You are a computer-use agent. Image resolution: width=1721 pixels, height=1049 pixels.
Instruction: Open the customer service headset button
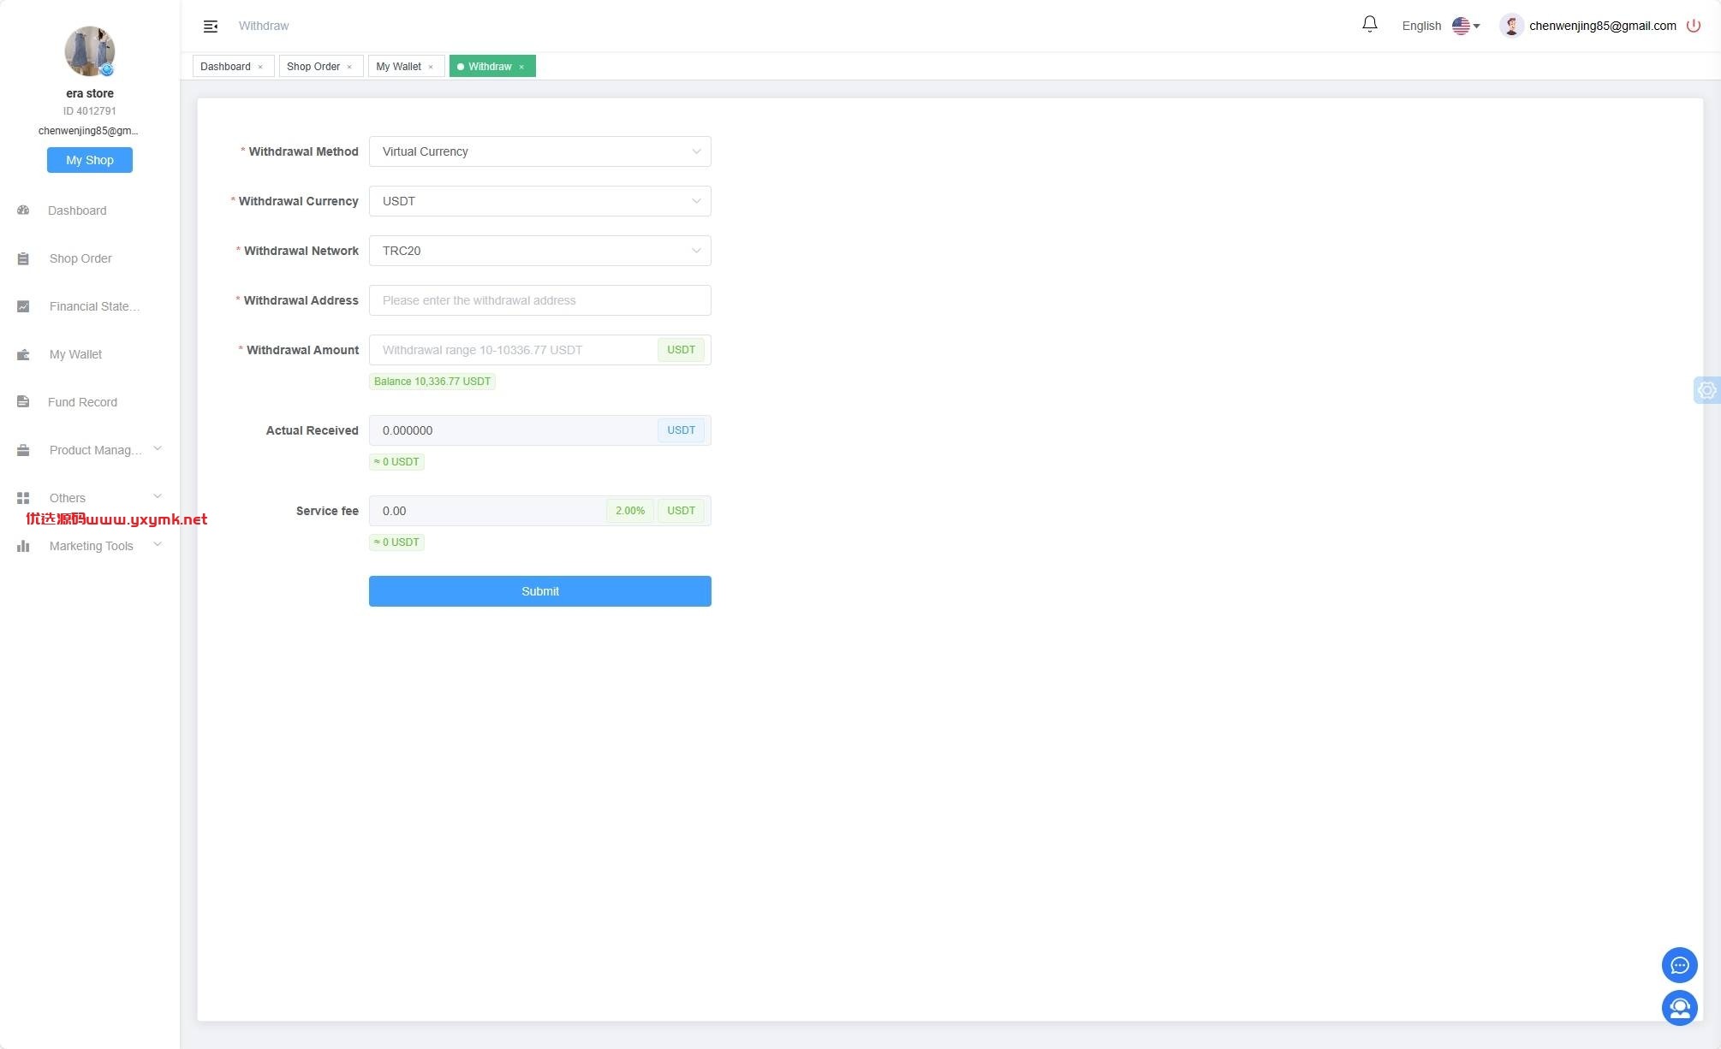coord(1679,1008)
